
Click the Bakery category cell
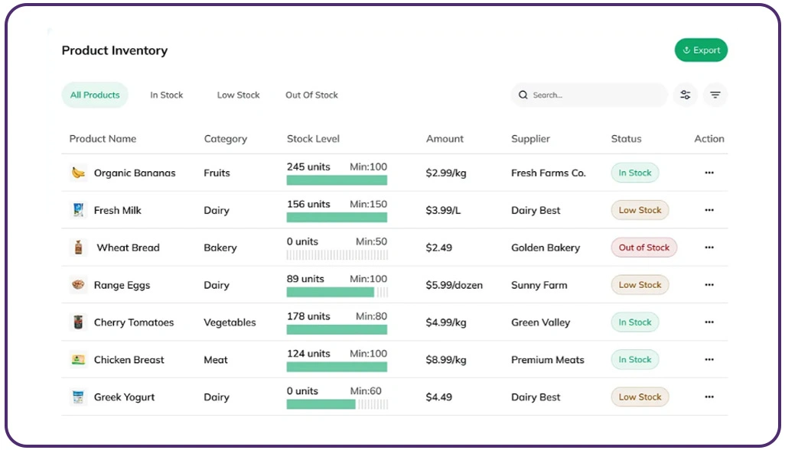(220, 248)
